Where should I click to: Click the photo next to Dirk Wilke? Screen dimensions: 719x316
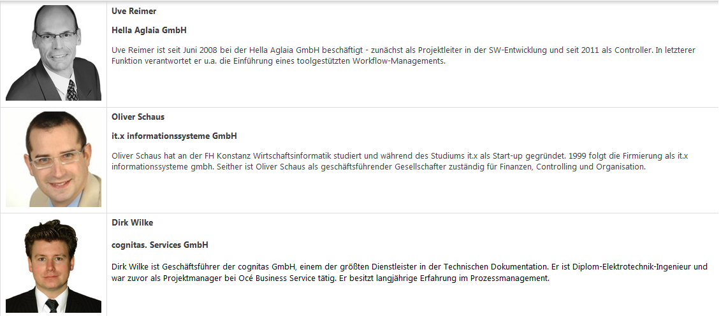coord(54,266)
